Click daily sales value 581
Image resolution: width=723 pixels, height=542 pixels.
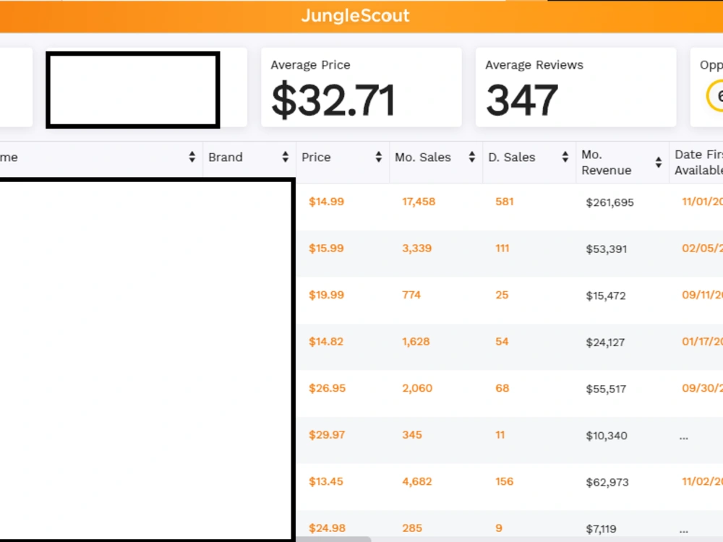pos(505,202)
